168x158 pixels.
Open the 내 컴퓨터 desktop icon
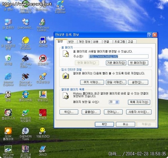(x=8, y=24)
